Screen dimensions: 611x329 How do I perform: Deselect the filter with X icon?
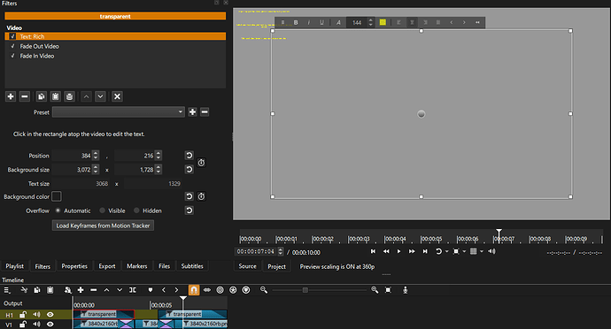pyautogui.click(x=117, y=96)
